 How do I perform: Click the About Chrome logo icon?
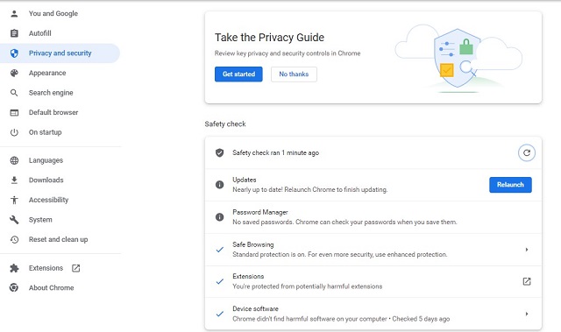tap(14, 287)
